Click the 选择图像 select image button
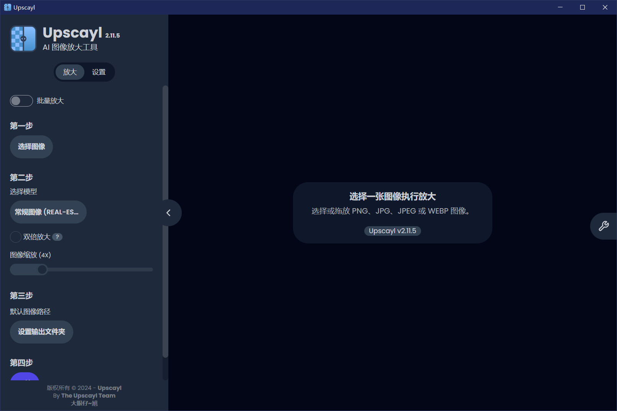The image size is (617, 411). (31, 146)
